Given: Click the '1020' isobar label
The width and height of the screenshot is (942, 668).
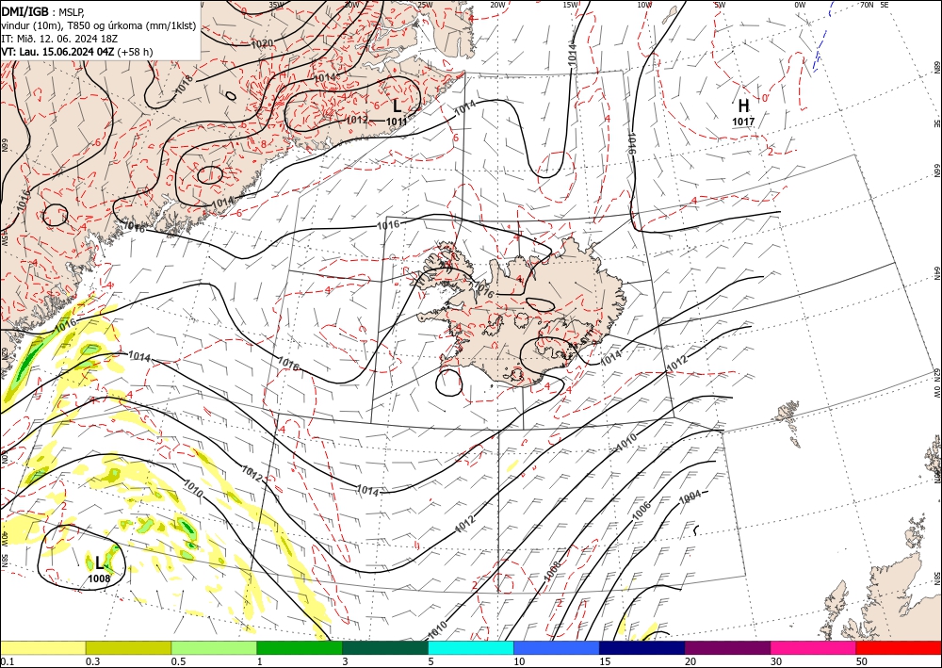Looking at the screenshot, I should pyautogui.click(x=262, y=44).
